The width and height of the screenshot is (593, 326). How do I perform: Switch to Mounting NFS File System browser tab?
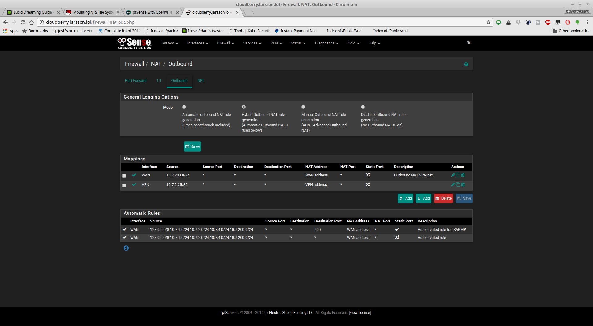click(x=93, y=12)
